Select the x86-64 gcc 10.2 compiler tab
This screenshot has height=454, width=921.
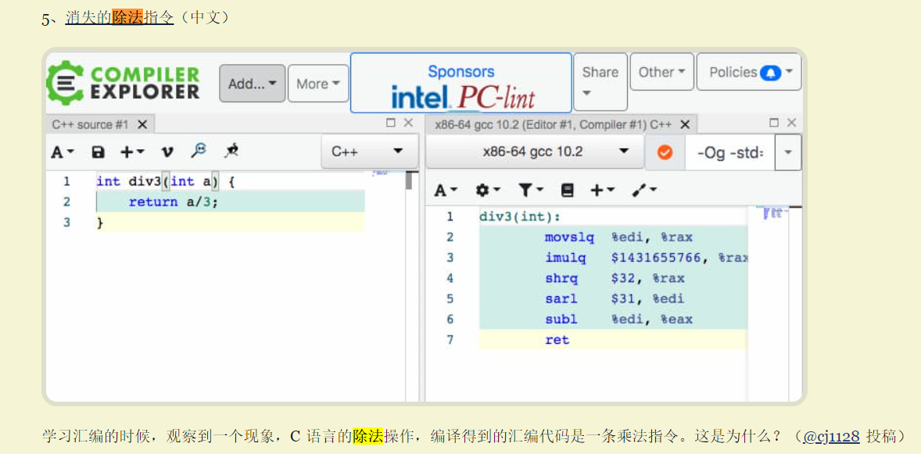pyautogui.click(x=553, y=124)
